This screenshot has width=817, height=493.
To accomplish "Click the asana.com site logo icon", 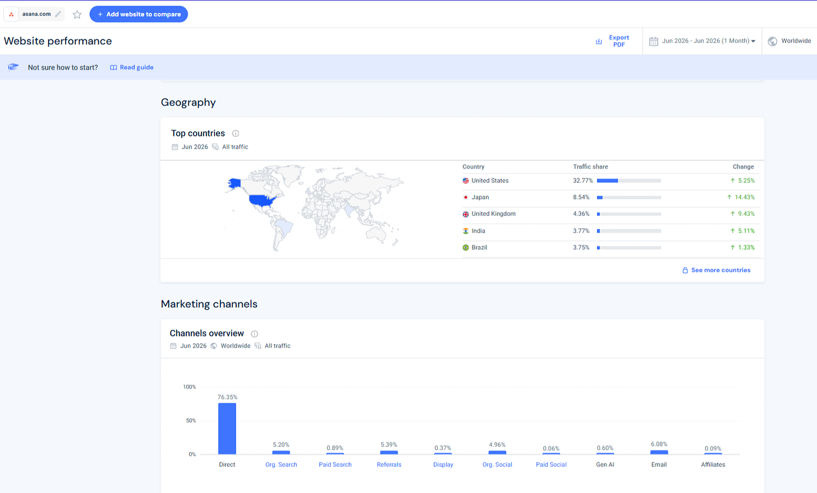I will 11,14.
